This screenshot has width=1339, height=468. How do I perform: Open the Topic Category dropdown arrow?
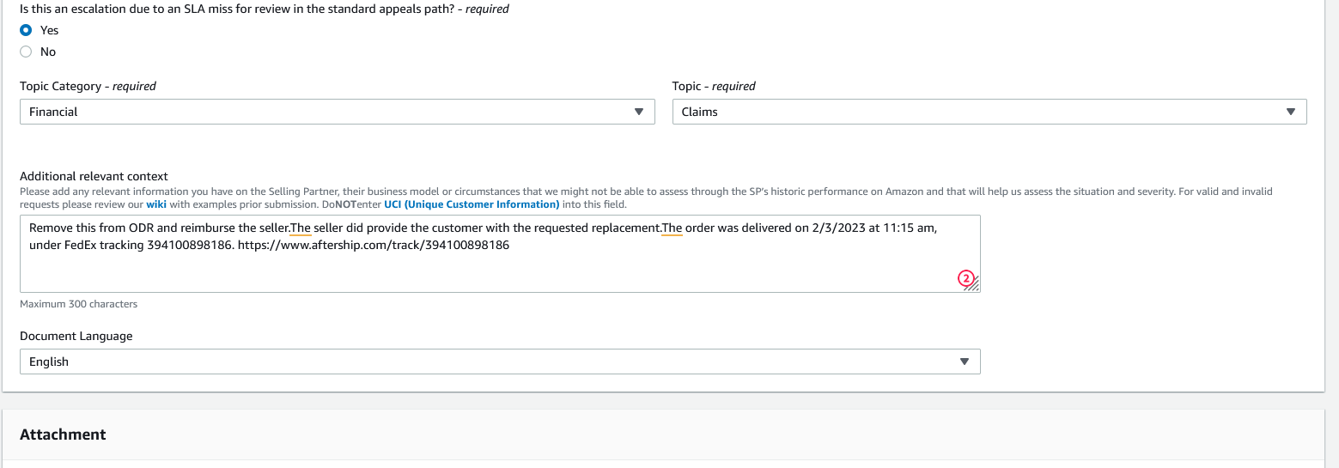(638, 112)
